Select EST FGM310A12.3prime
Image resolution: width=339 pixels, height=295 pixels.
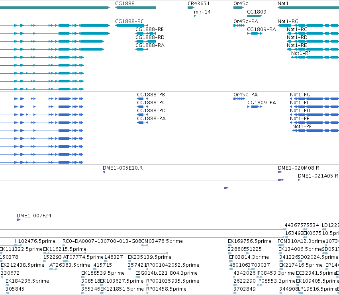pyautogui.click(x=280, y=245)
